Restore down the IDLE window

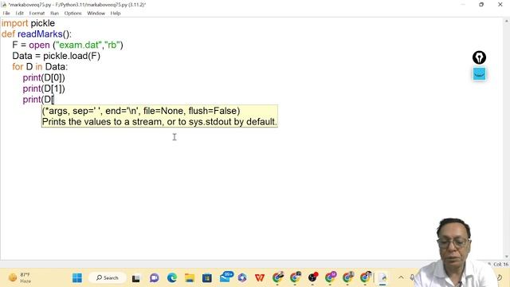[x=481, y=5]
